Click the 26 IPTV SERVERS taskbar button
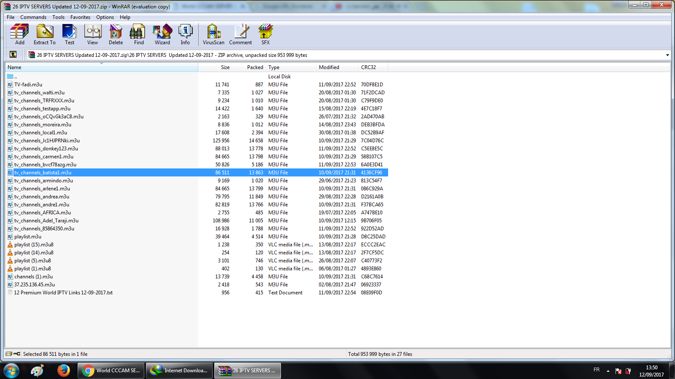Image resolution: width=675 pixels, height=379 pixels. [x=248, y=371]
